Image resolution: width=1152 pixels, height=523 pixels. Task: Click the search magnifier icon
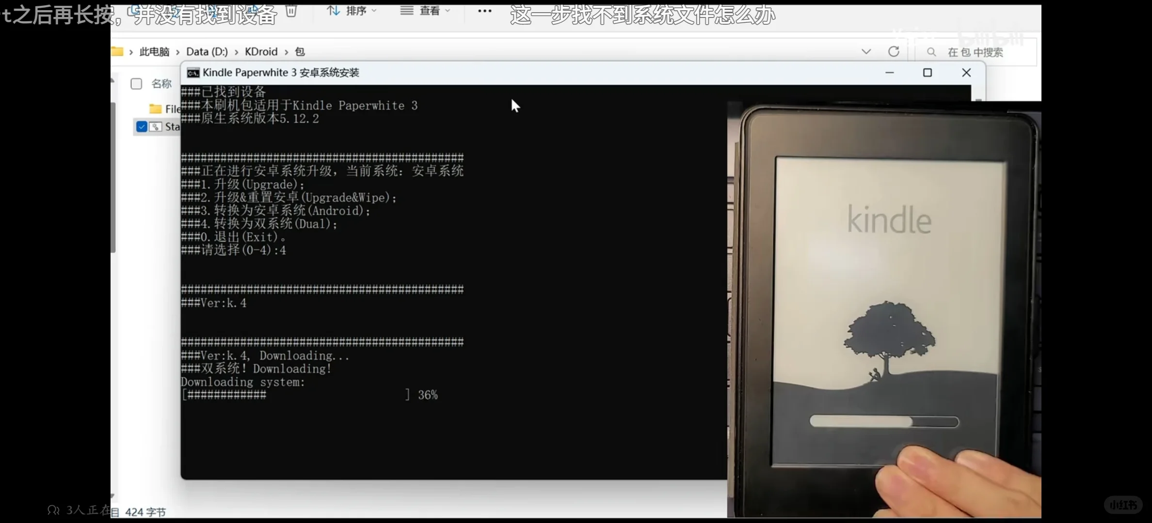931,52
